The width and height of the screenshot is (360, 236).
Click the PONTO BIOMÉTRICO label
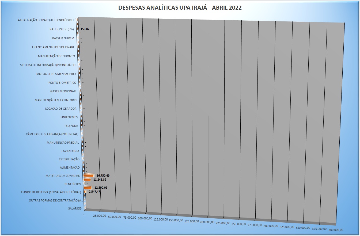click(x=62, y=83)
